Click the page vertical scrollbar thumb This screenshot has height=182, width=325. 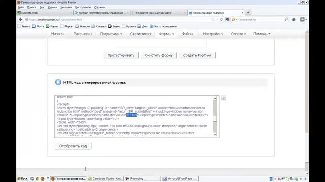coord(307,82)
